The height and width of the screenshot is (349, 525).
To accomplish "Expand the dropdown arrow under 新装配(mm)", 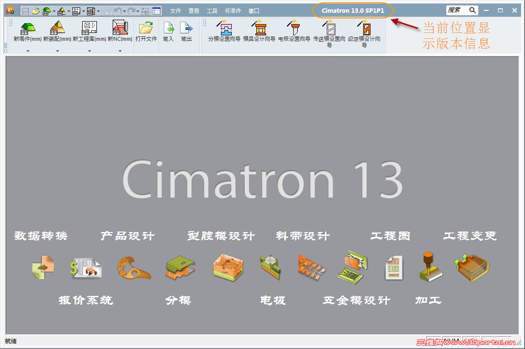I will 57,51.
